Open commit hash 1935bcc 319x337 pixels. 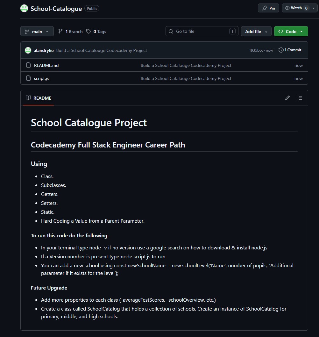256,50
